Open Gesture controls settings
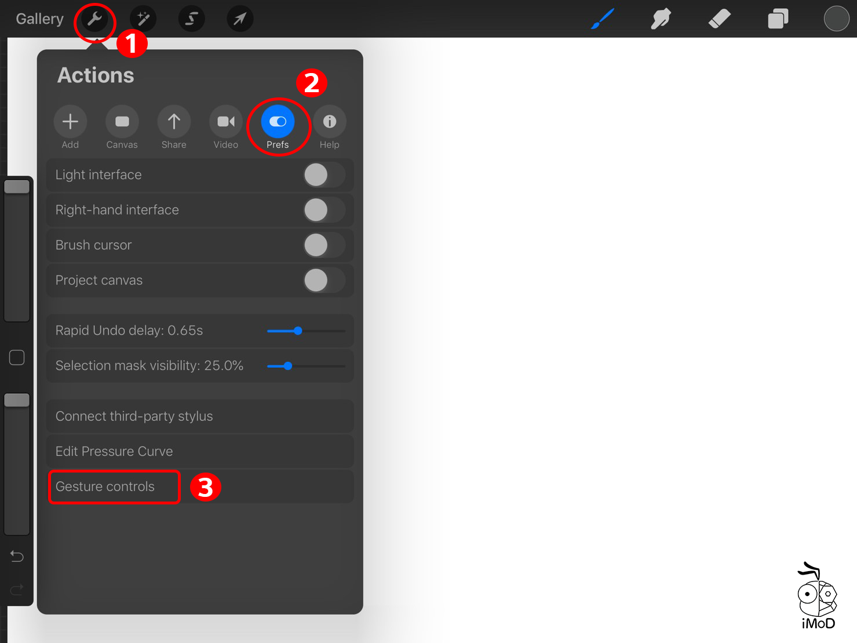Viewport: 857px width, 643px height. (105, 486)
